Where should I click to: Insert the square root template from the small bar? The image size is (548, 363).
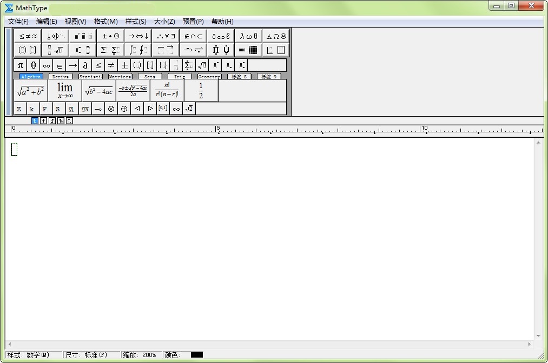(x=202, y=65)
